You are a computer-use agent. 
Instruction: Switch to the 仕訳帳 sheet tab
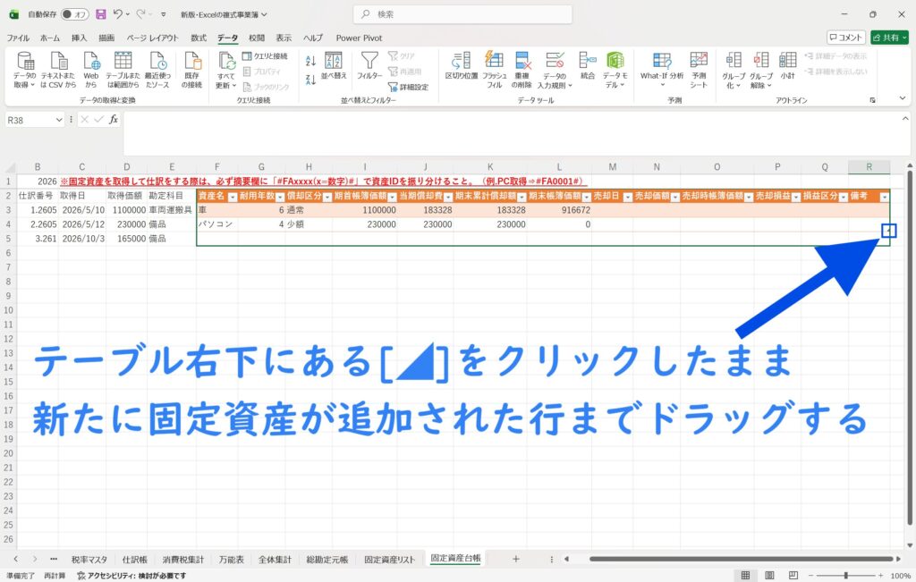coord(134,559)
